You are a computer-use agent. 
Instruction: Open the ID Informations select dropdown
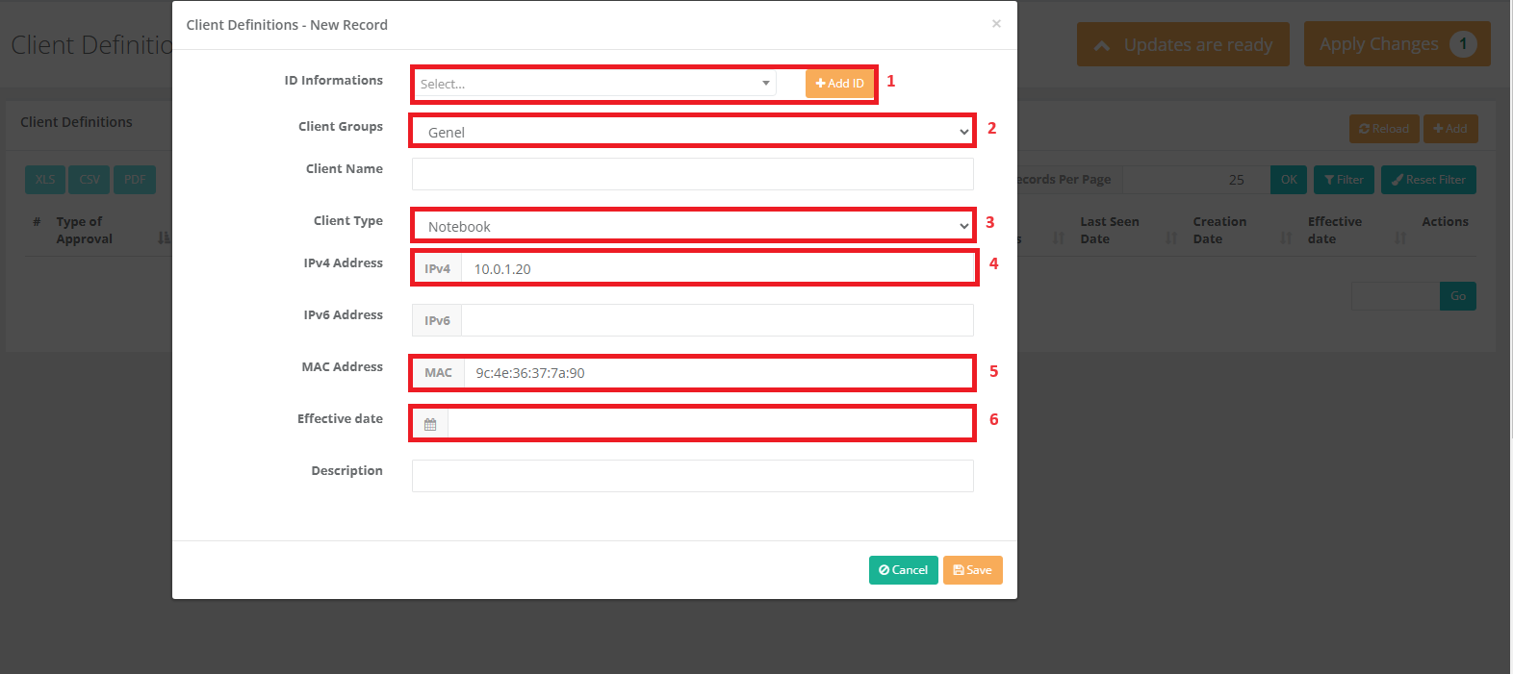[x=595, y=84]
